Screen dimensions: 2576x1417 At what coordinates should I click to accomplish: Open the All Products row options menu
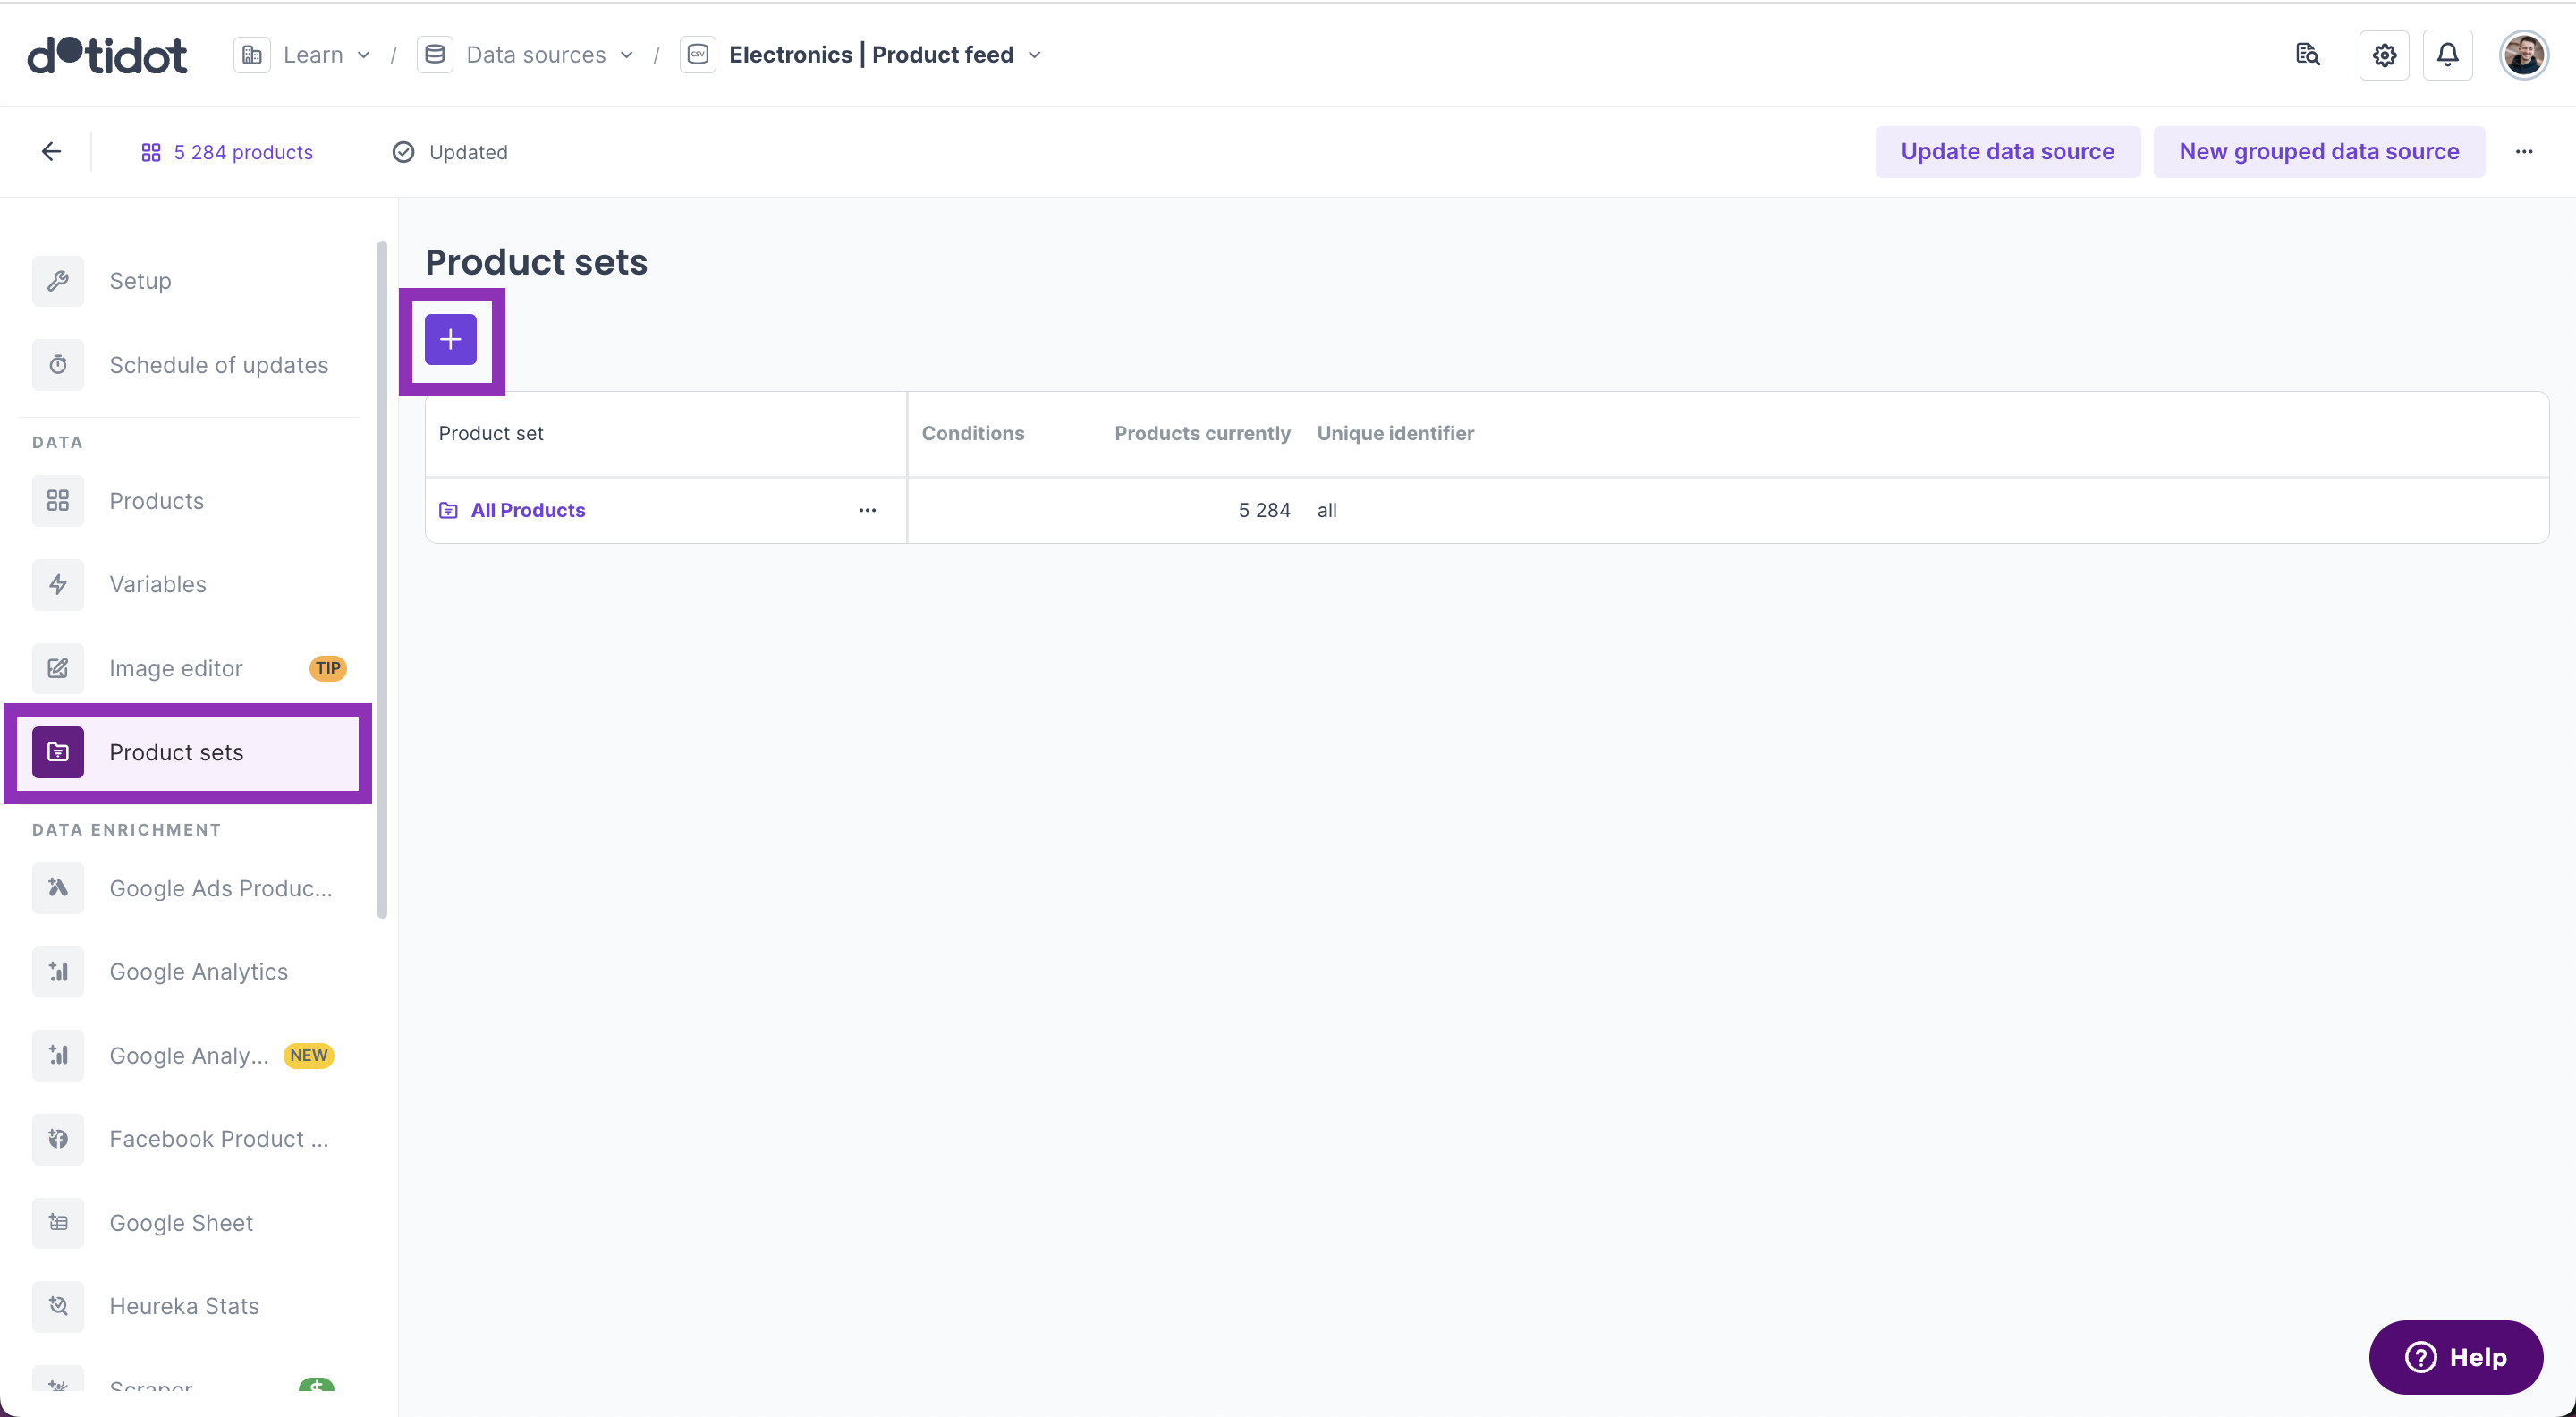coord(867,511)
